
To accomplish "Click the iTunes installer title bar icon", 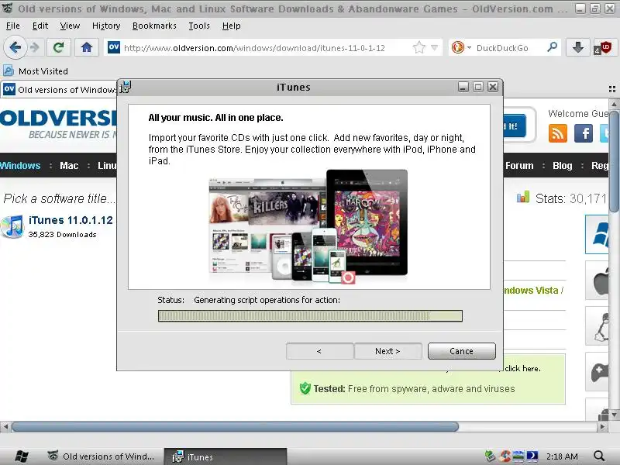I will point(126,87).
